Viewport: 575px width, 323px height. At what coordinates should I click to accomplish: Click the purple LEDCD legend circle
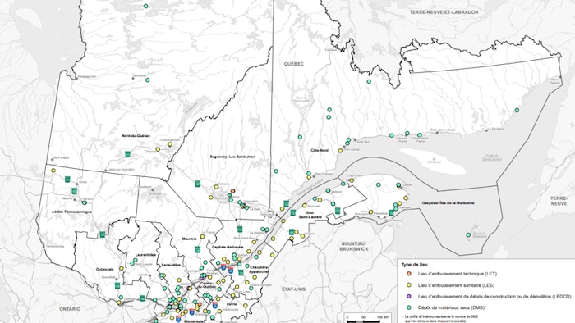409,296
